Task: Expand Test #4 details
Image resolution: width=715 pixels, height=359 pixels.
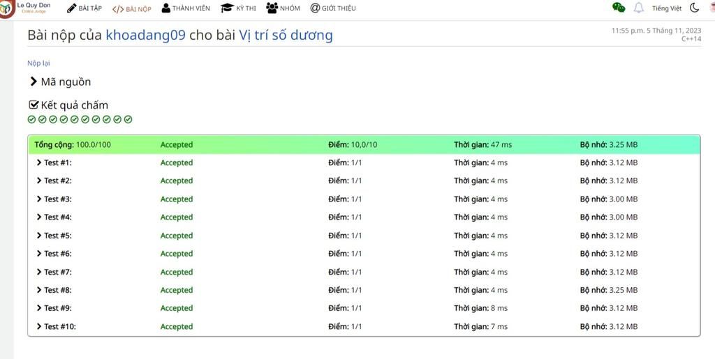Action: 54,217
